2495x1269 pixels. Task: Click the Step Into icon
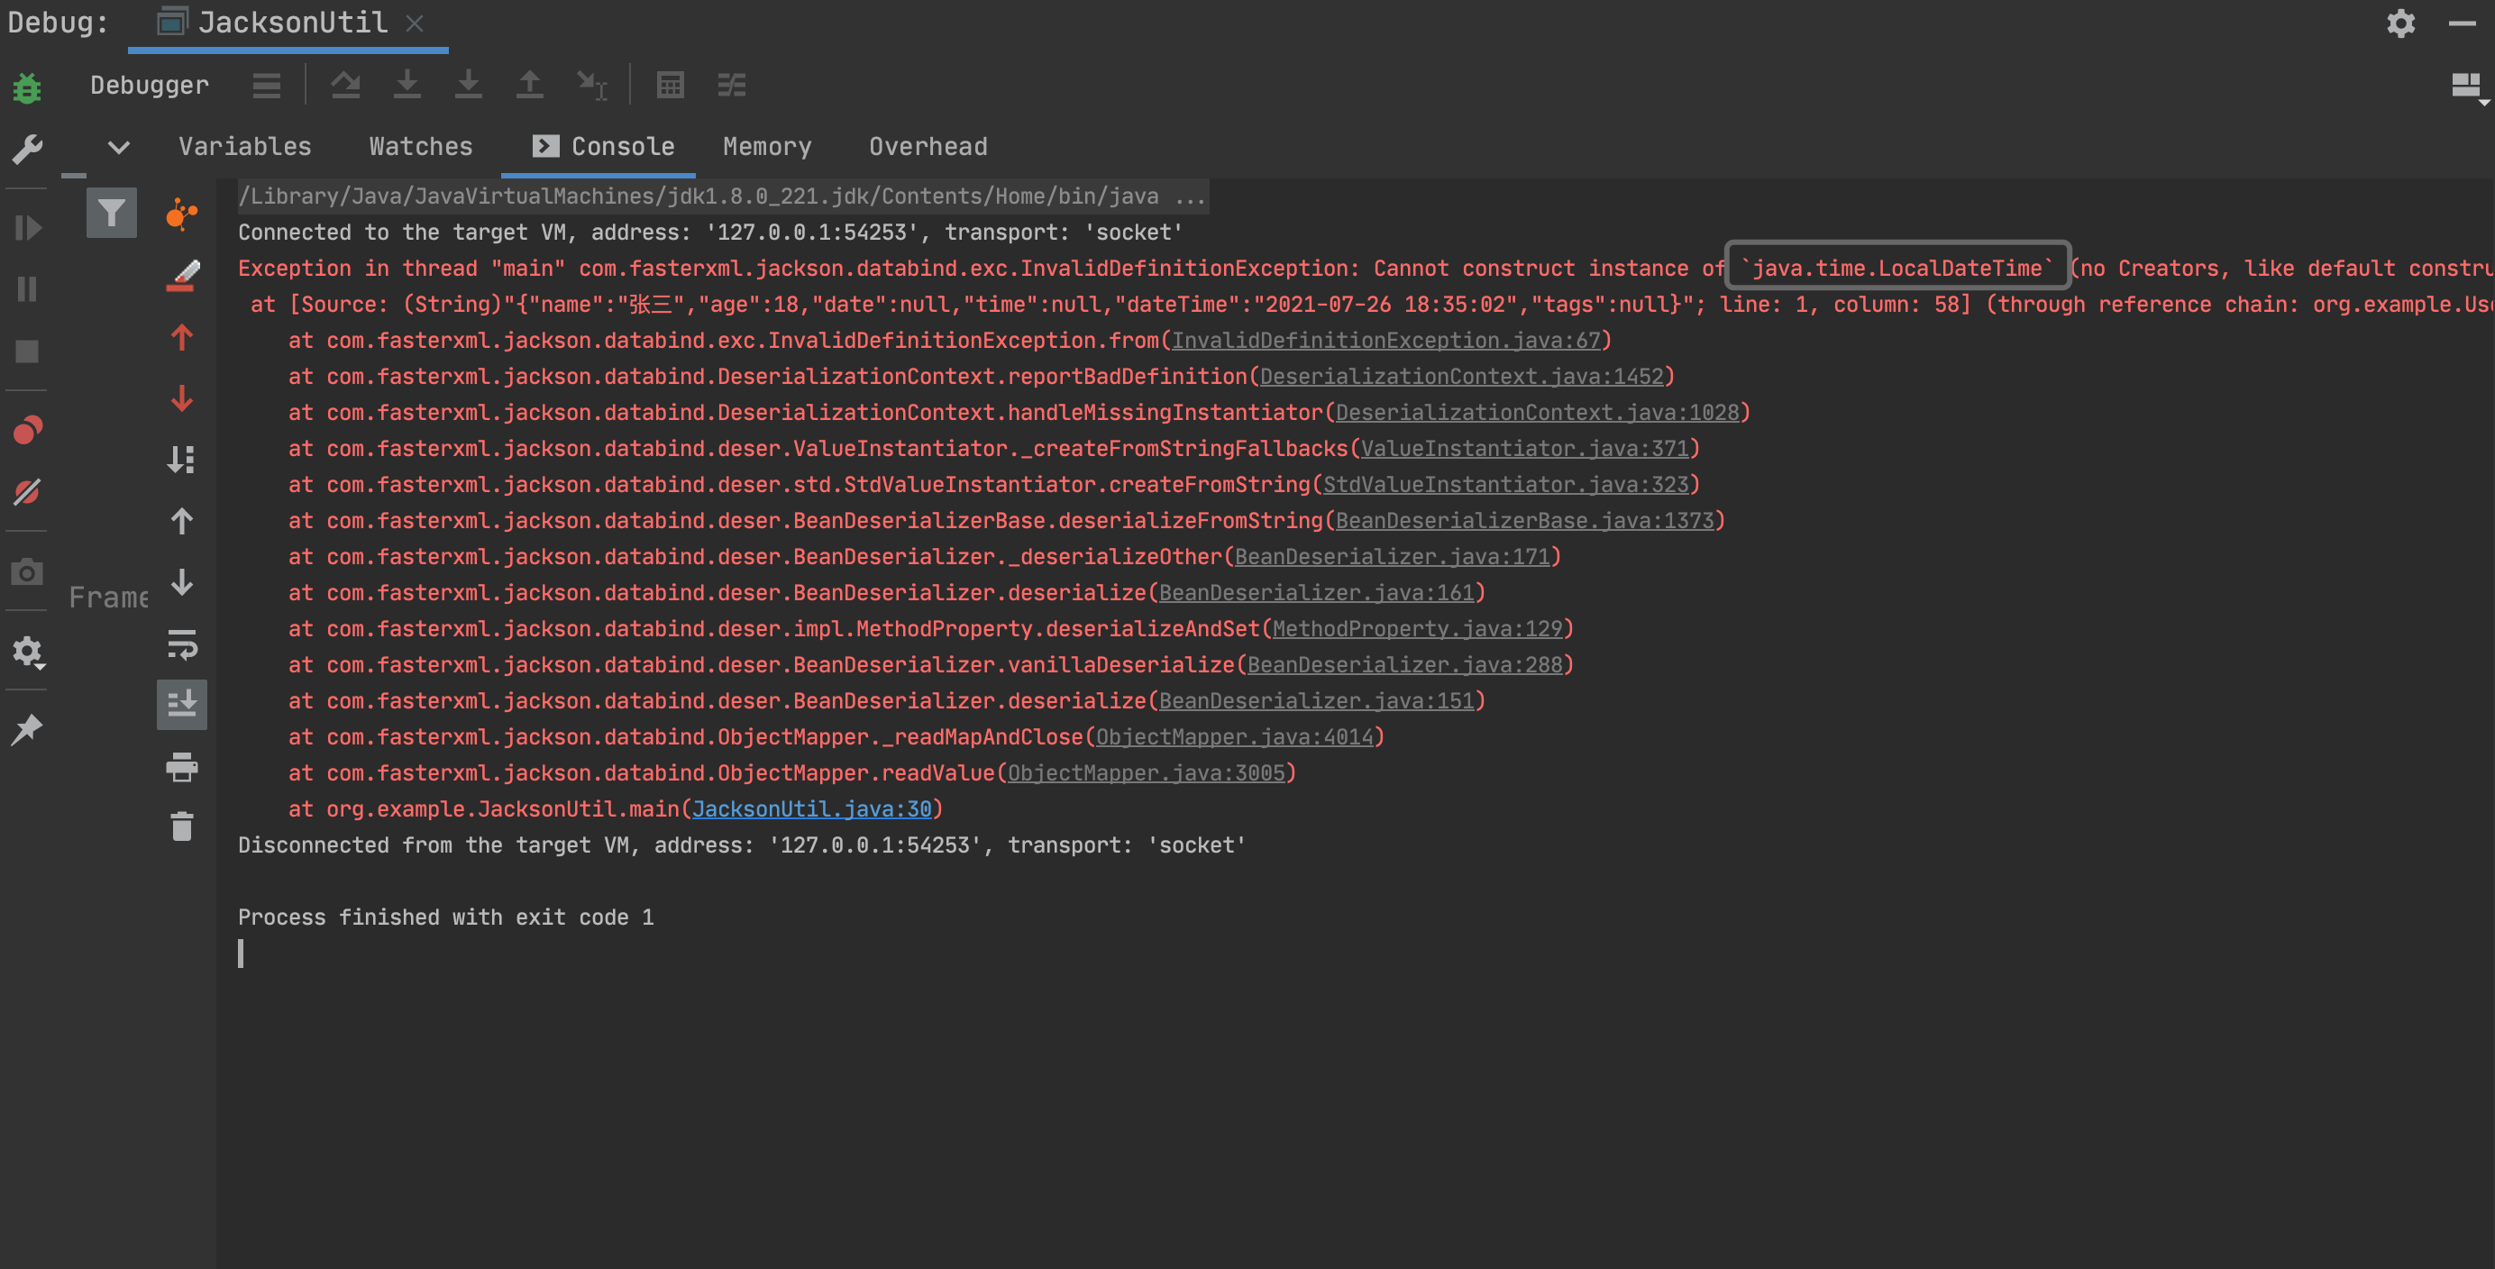click(407, 86)
